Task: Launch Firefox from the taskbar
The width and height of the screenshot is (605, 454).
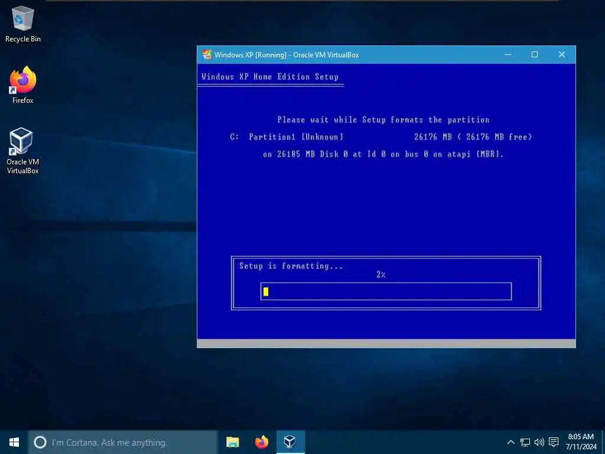Action: [262, 442]
